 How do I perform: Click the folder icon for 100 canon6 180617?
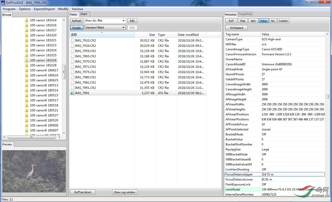(27, 70)
